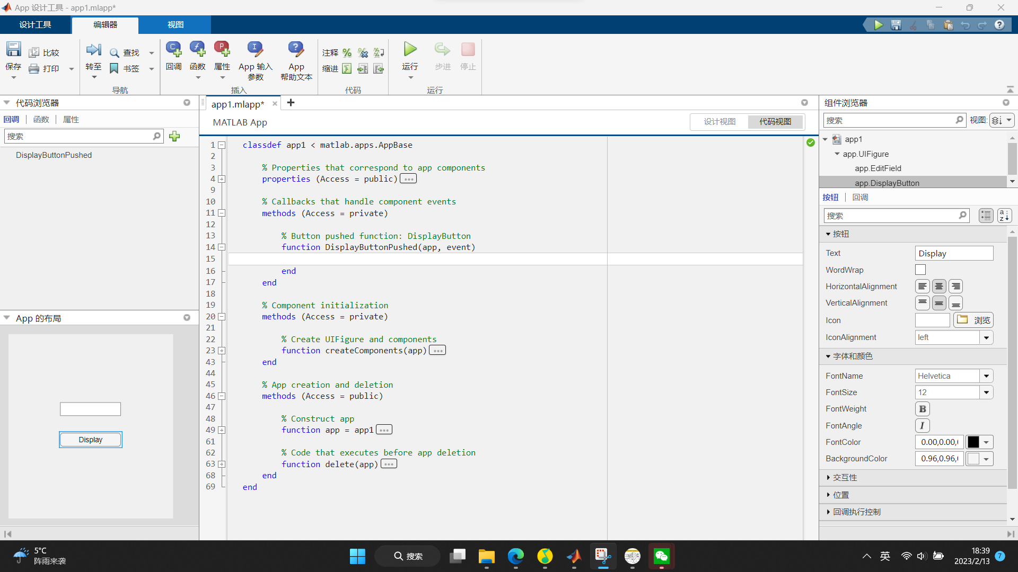Click inside the Text field showing Display
Image resolution: width=1018 pixels, height=572 pixels.
pyautogui.click(x=953, y=253)
